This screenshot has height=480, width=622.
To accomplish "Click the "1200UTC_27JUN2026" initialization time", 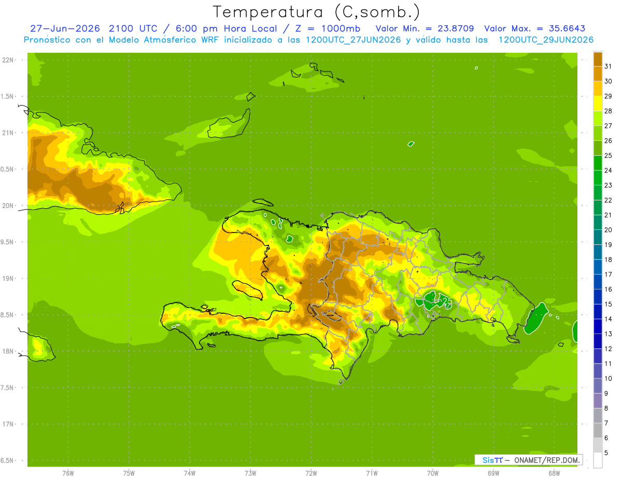I will [x=353, y=40].
